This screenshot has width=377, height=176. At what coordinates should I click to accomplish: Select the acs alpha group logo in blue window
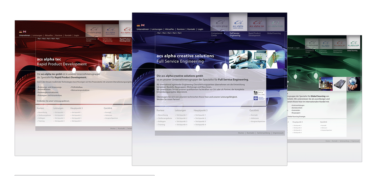[x=220, y=24]
